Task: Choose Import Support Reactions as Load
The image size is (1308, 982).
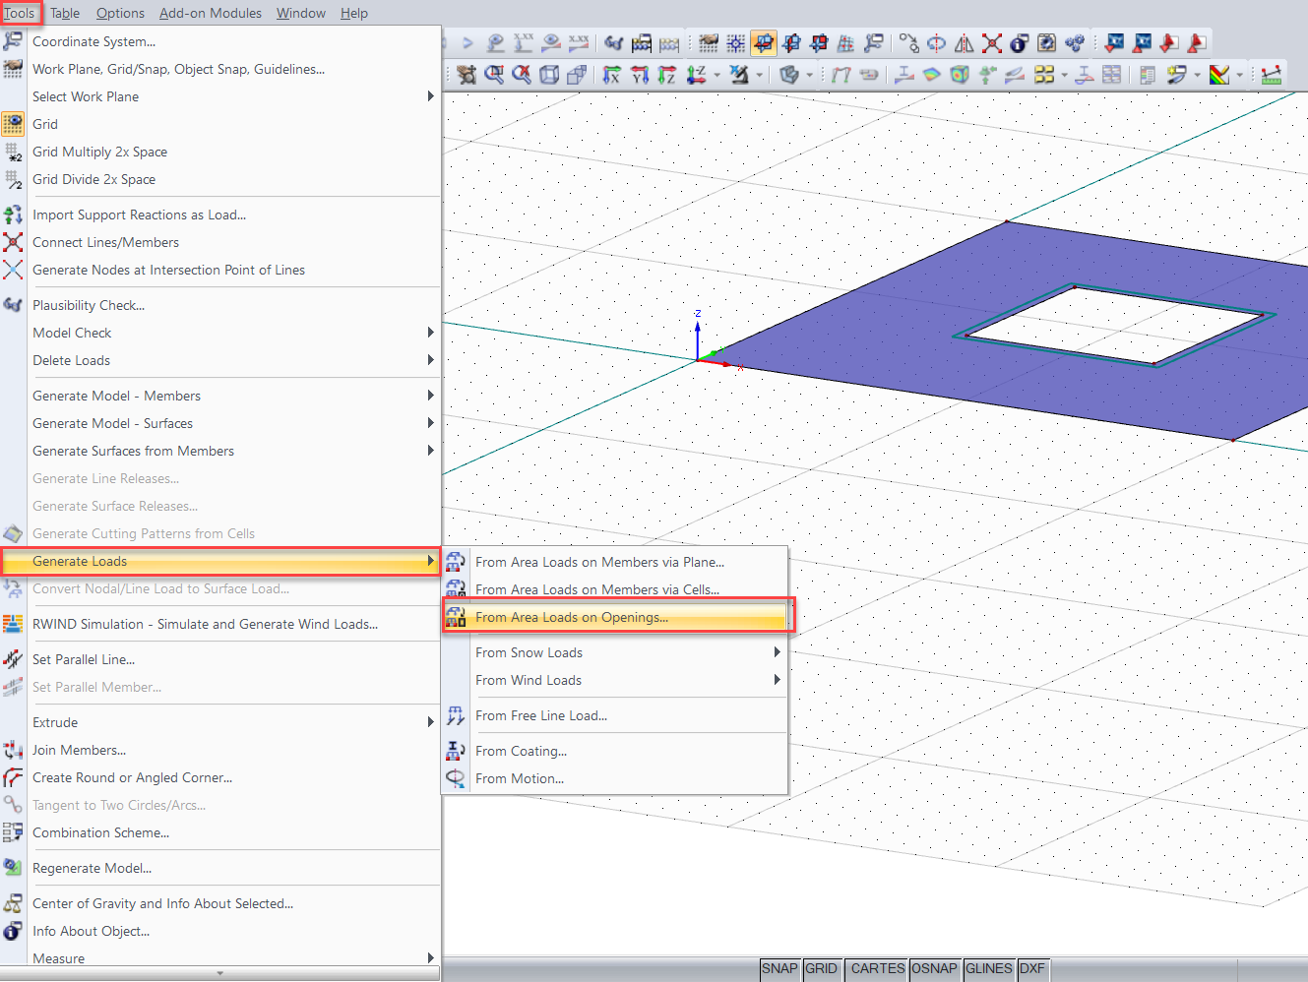Action: [220, 215]
